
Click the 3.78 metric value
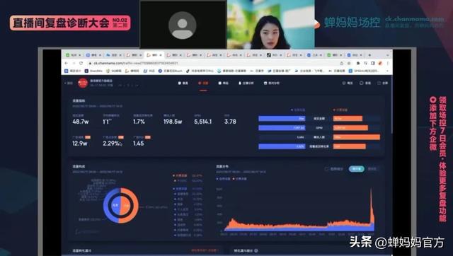(x=230, y=122)
